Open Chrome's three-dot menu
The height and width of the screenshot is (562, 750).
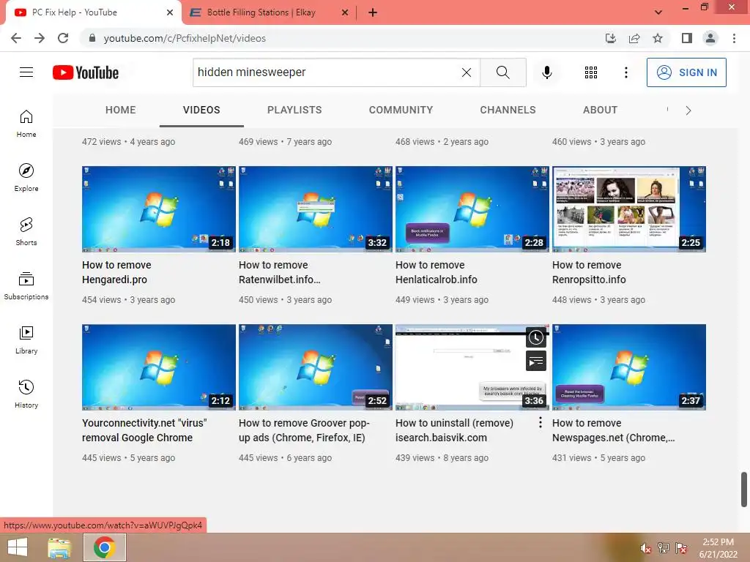click(734, 38)
